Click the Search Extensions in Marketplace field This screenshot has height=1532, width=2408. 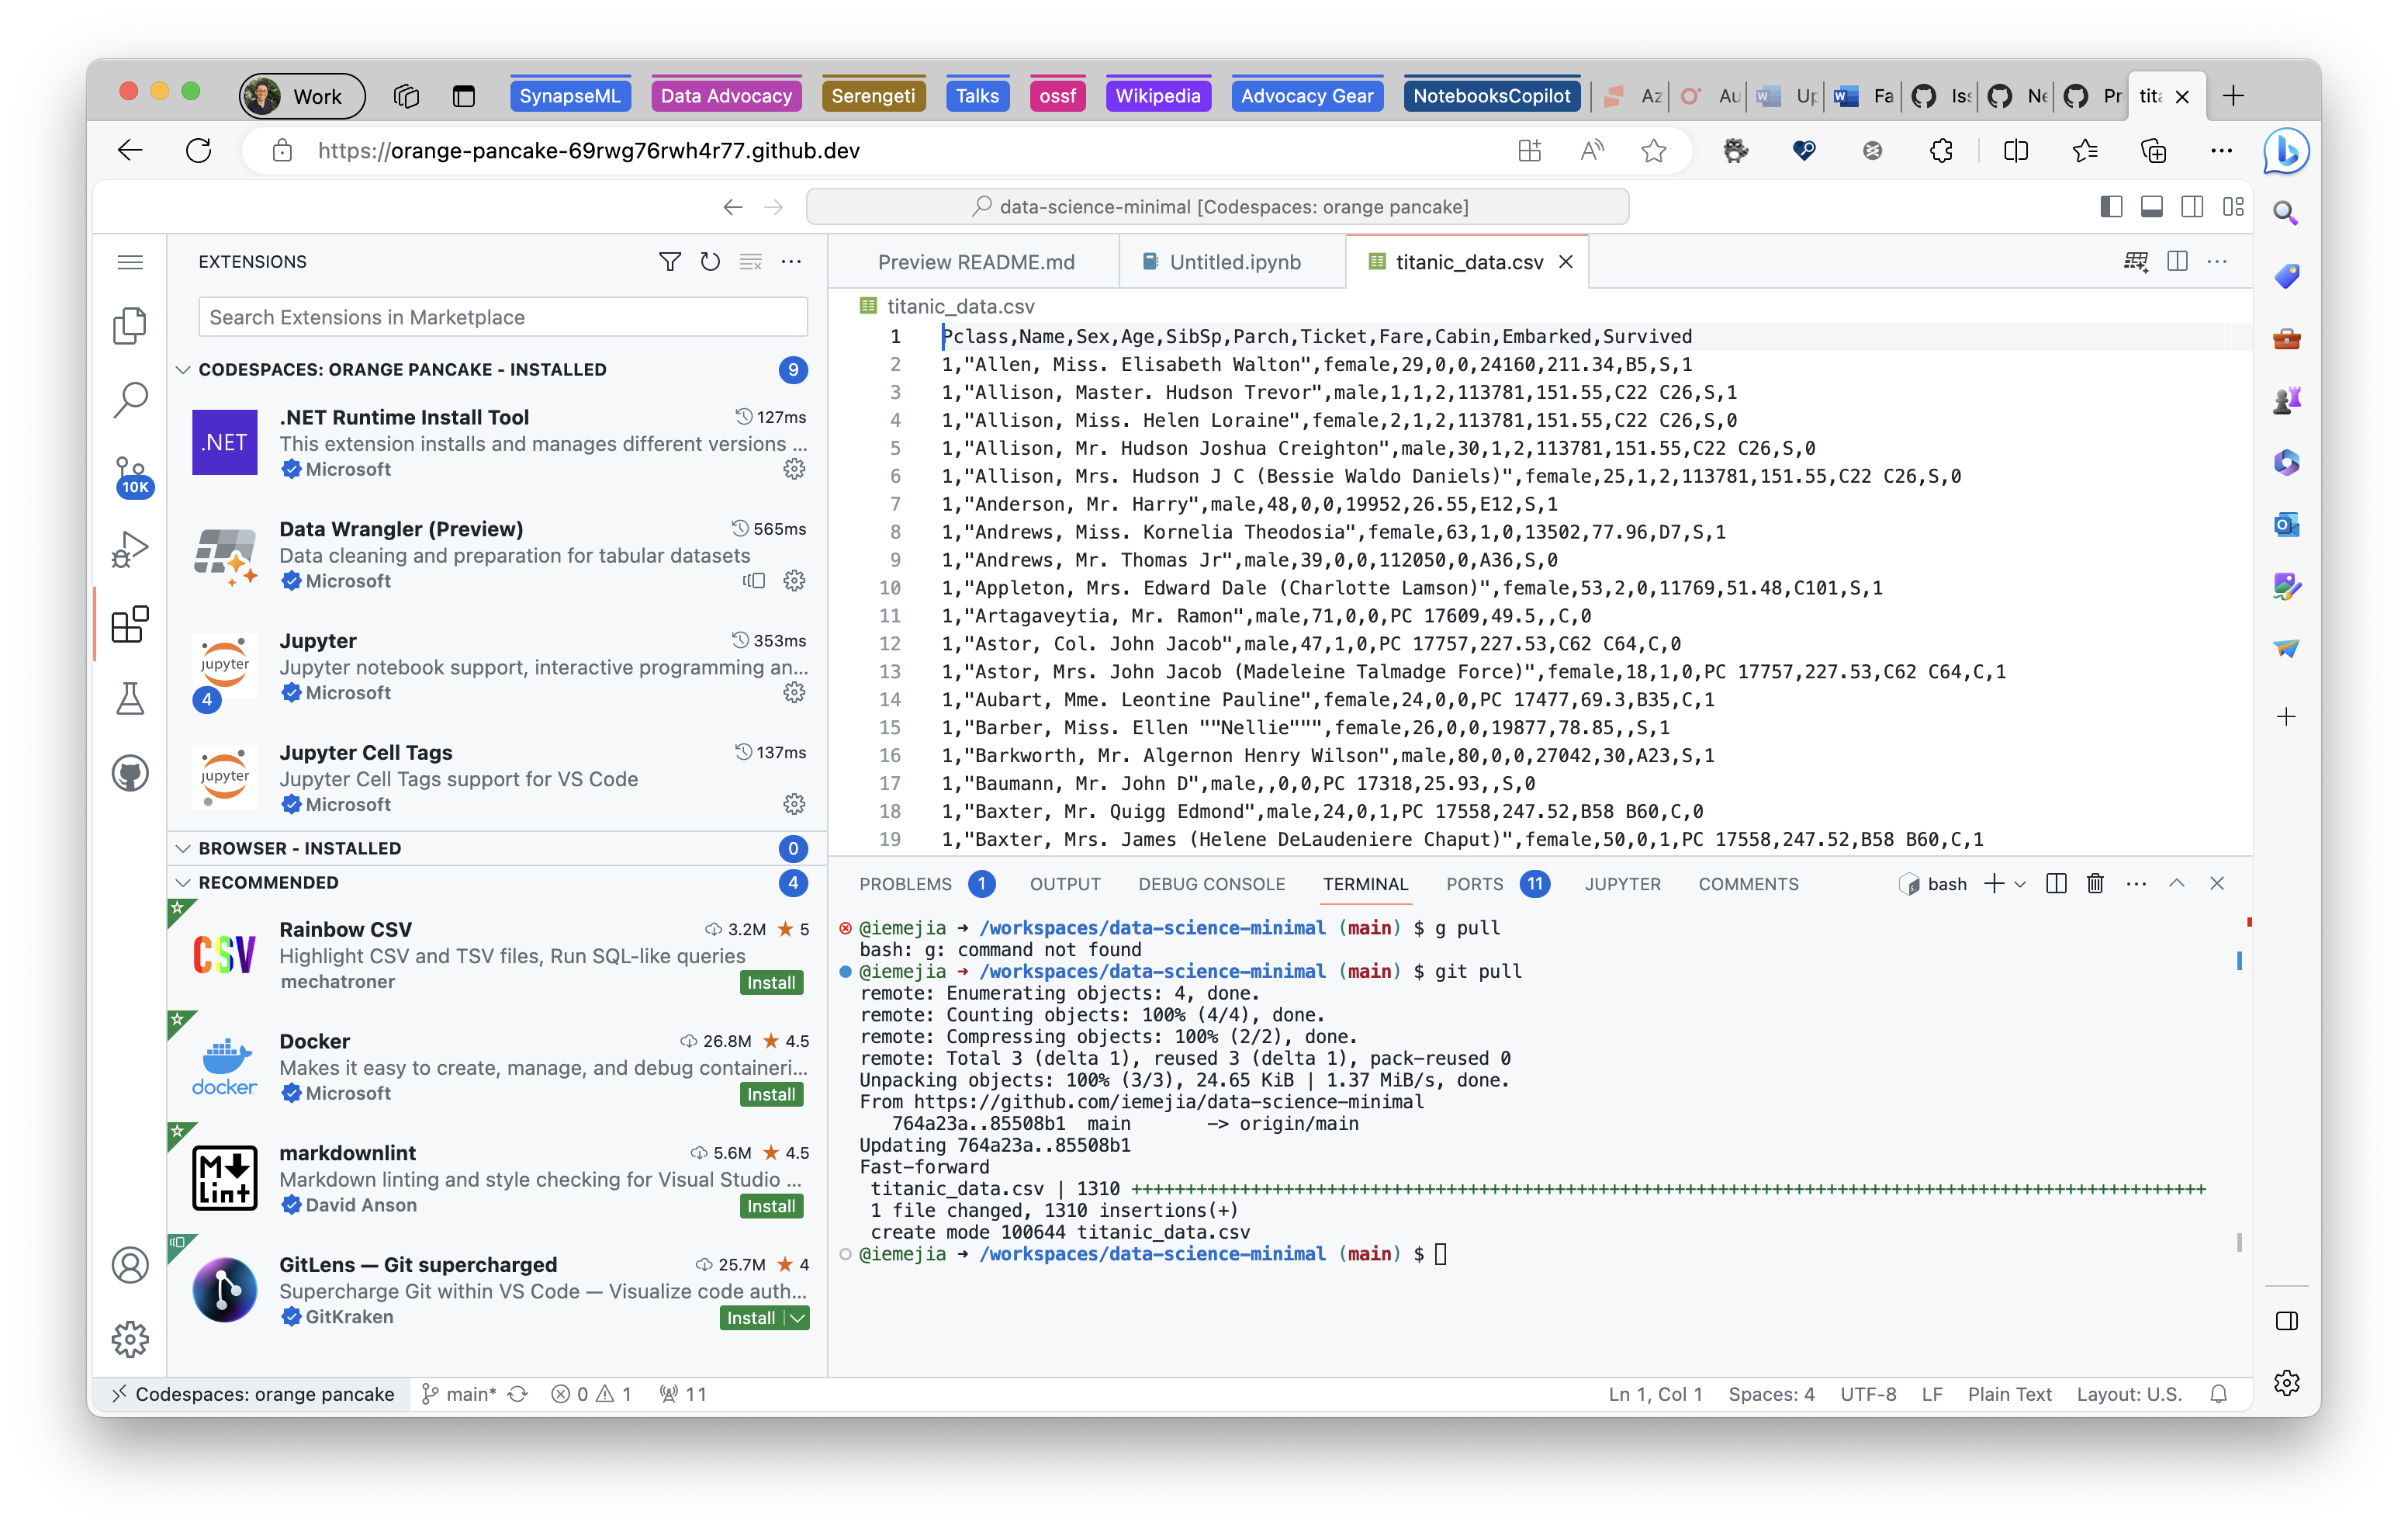click(x=502, y=317)
